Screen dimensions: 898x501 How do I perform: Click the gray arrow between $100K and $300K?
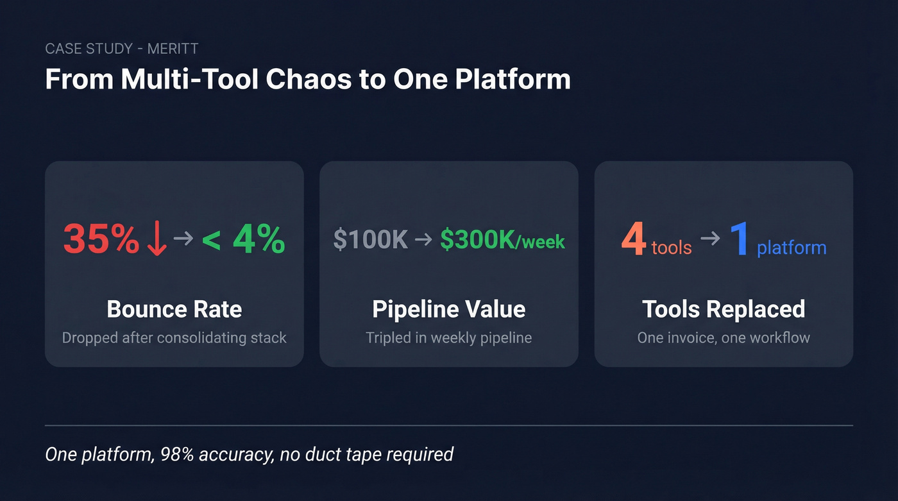coord(423,241)
